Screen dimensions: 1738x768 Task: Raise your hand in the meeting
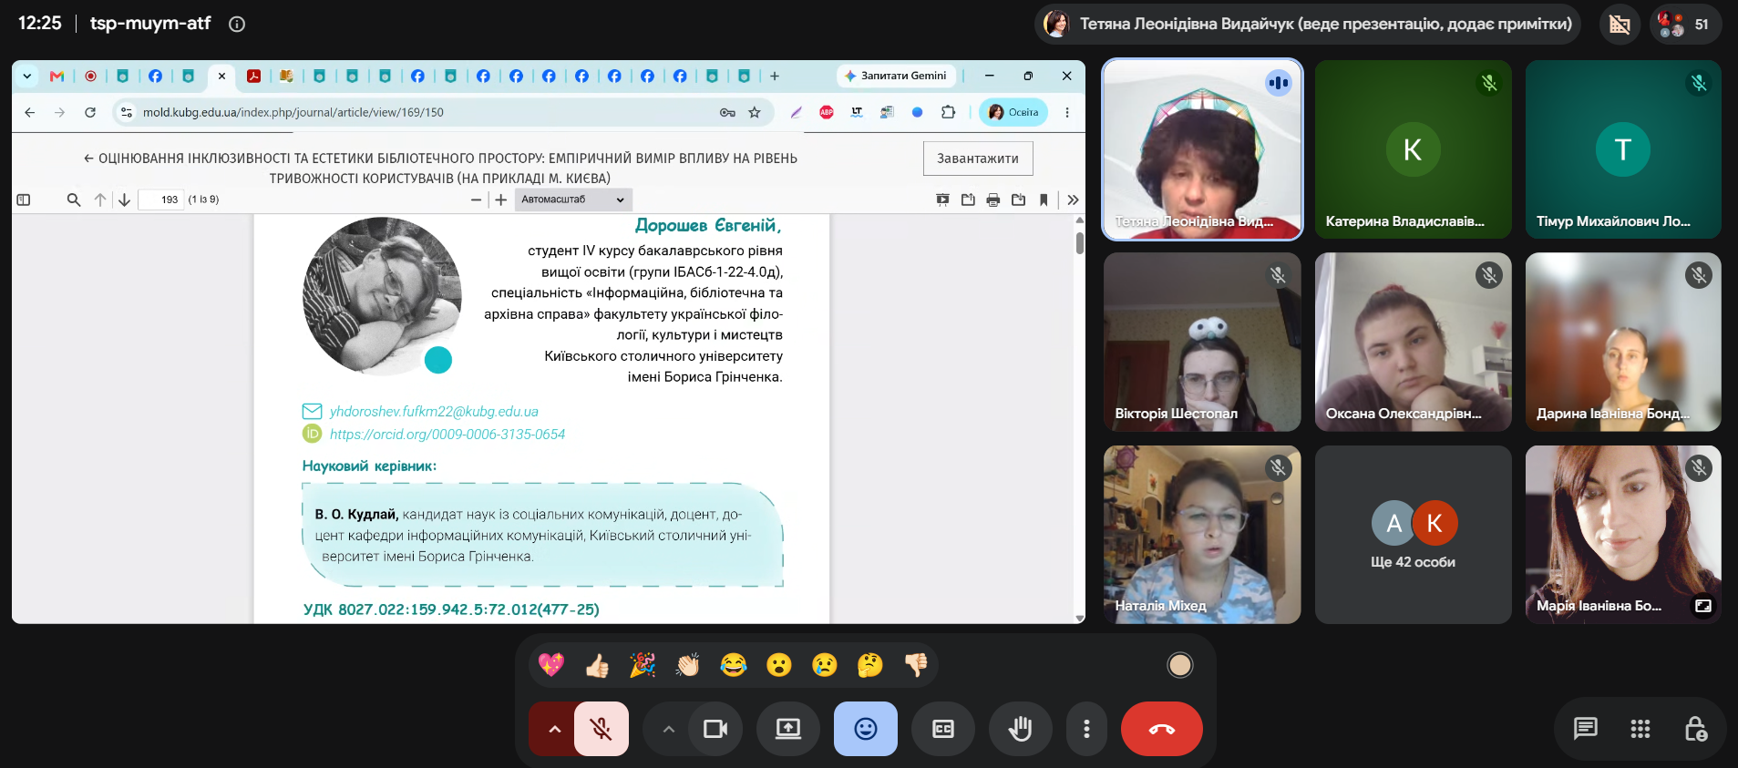click(x=1021, y=729)
